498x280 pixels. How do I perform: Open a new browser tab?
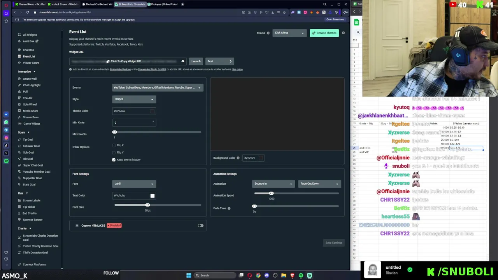pos(183,4)
